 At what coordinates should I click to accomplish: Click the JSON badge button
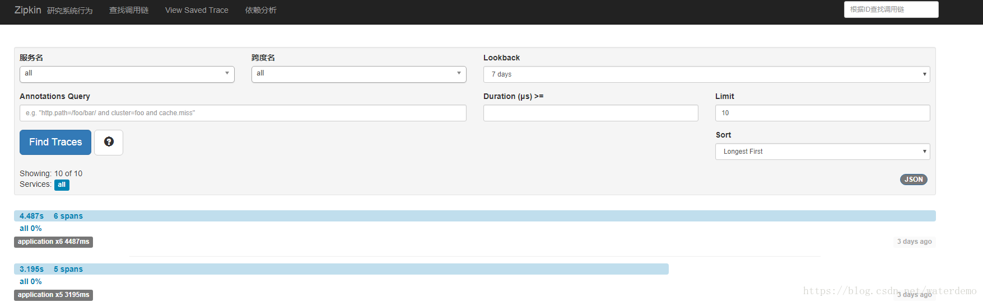tap(914, 180)
